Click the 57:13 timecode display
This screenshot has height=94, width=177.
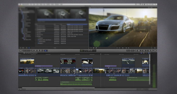[88, 51]
